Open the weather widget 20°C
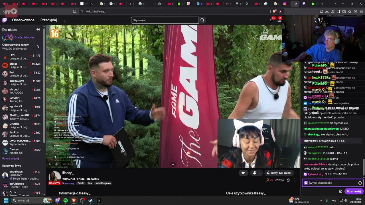Screen dimensions: 365x205 coord(299,200)
